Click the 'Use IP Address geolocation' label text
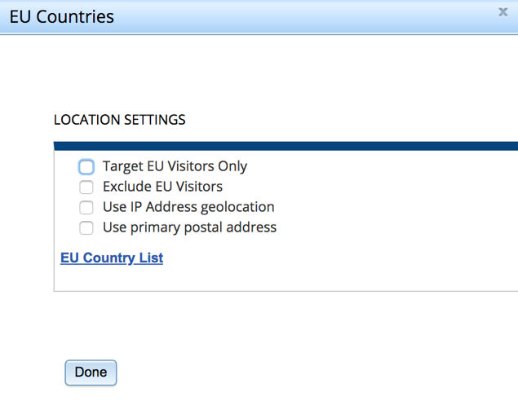This screenshot has width=518, height=419. 188,207
